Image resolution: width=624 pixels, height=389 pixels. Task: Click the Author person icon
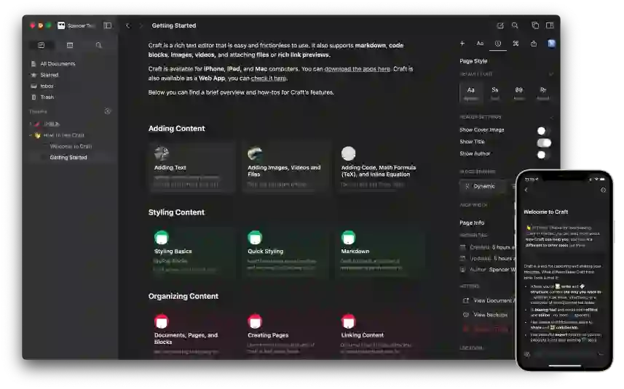pyautogui.click(x=463, y=270)
